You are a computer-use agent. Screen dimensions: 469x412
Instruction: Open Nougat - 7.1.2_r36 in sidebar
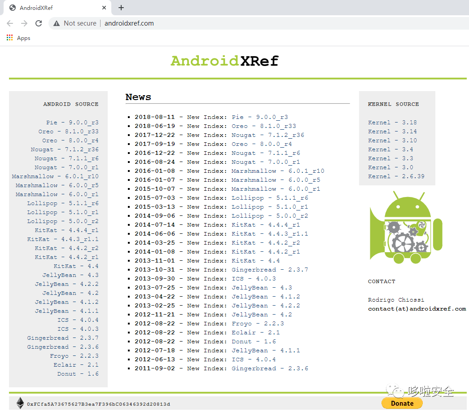[65, 149]
